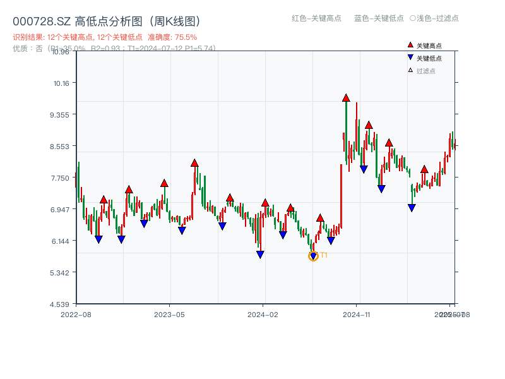Click the orange T1 circled low-point marker
Screen dimensions: 505x379
tap(313, 256)
